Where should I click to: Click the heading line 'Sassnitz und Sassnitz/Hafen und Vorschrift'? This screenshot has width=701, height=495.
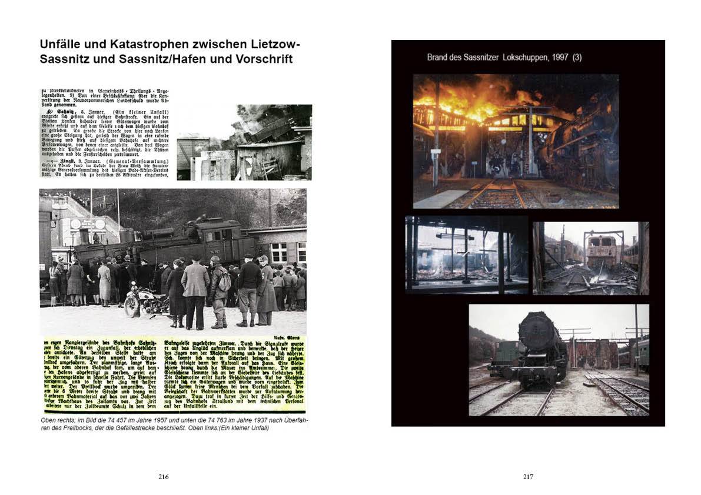167,59
